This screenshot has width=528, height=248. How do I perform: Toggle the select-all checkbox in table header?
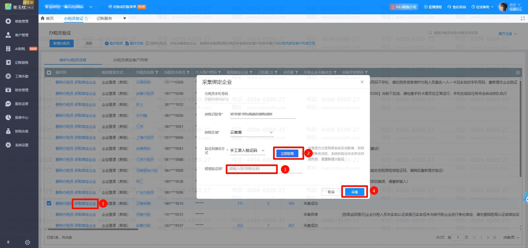coord(49,73)
